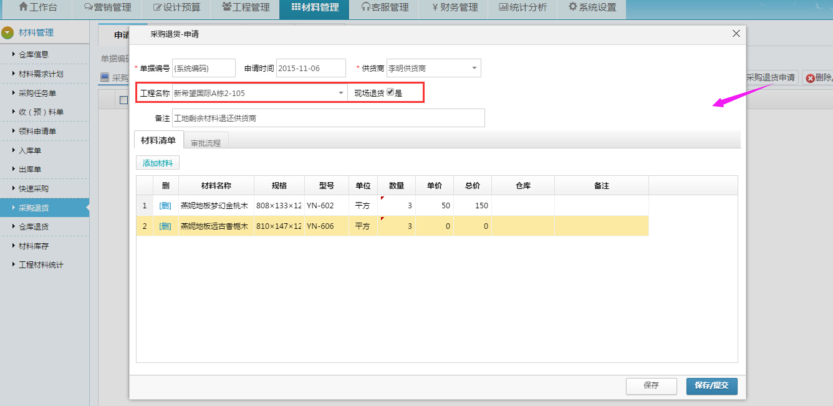The width and height of the screenshot is (833, 406).
Task: Click the 设计预算 edit icon
Action: pyautogui.click(x=157, y=7)
